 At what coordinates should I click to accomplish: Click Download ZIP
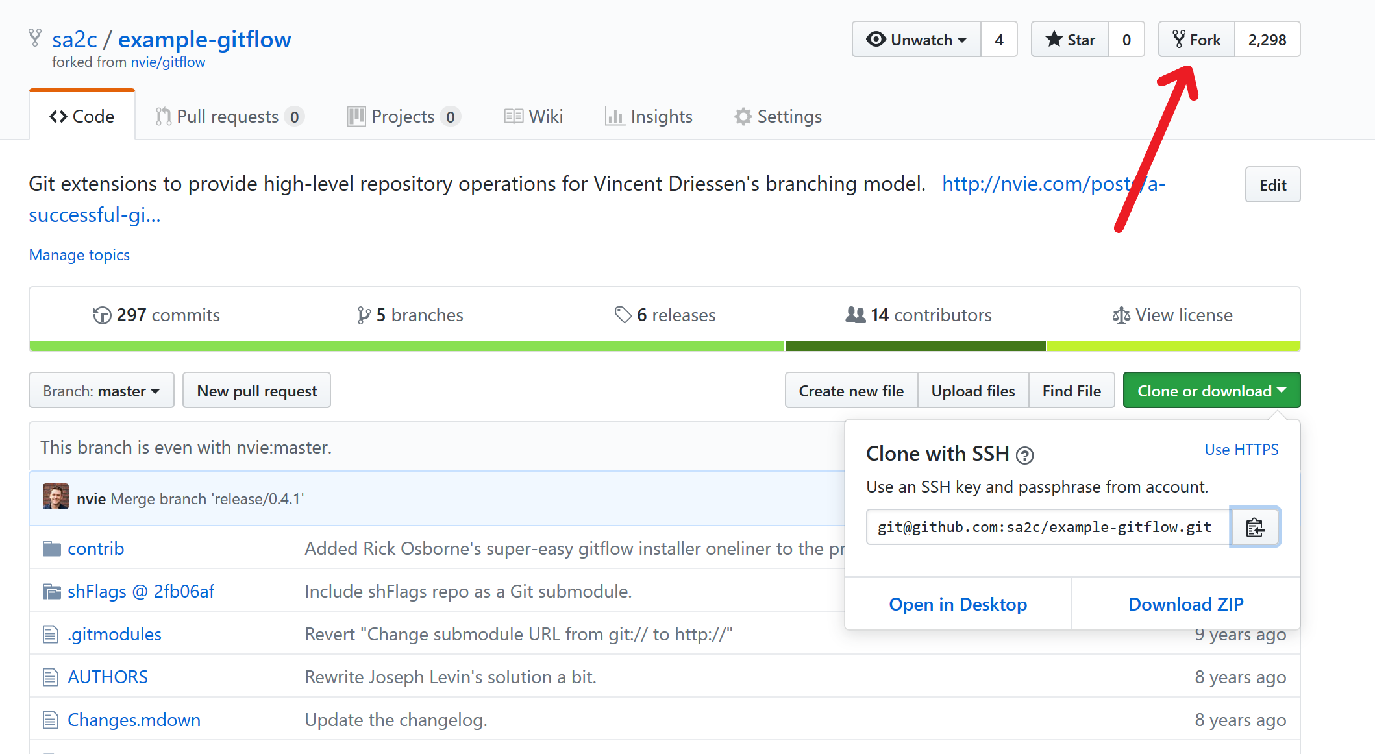tap(1186, 604)
